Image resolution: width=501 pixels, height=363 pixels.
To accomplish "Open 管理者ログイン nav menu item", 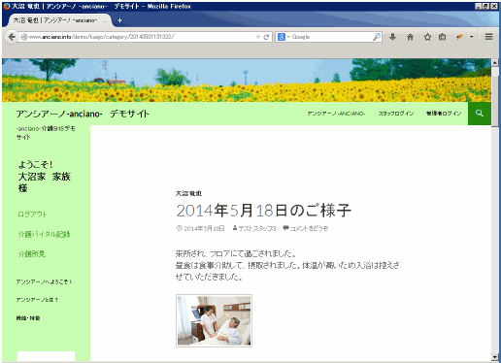I will 444,114.
